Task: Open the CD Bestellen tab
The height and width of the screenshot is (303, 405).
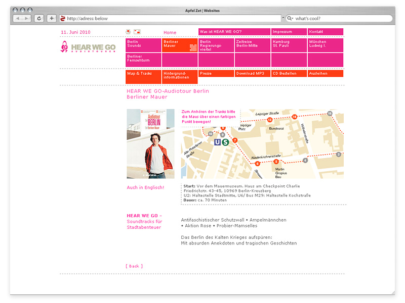Action: pyautogui.click(x=289, y=73)
